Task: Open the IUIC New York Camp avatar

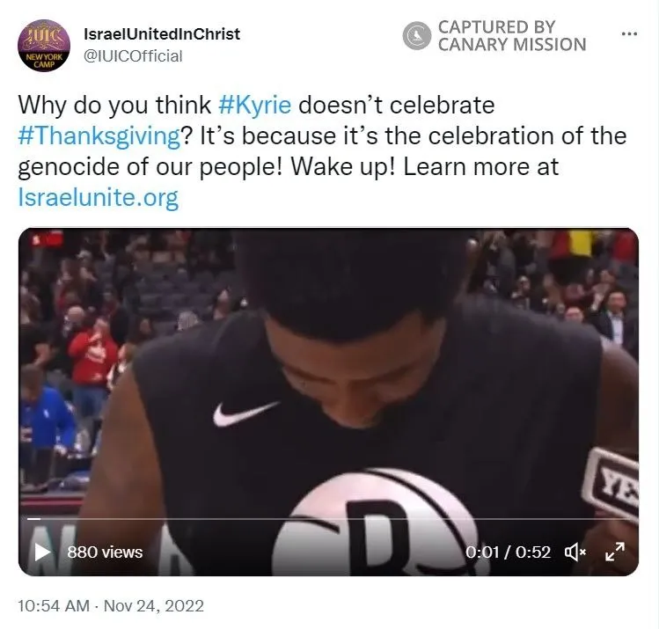Action: pos(43,46)
